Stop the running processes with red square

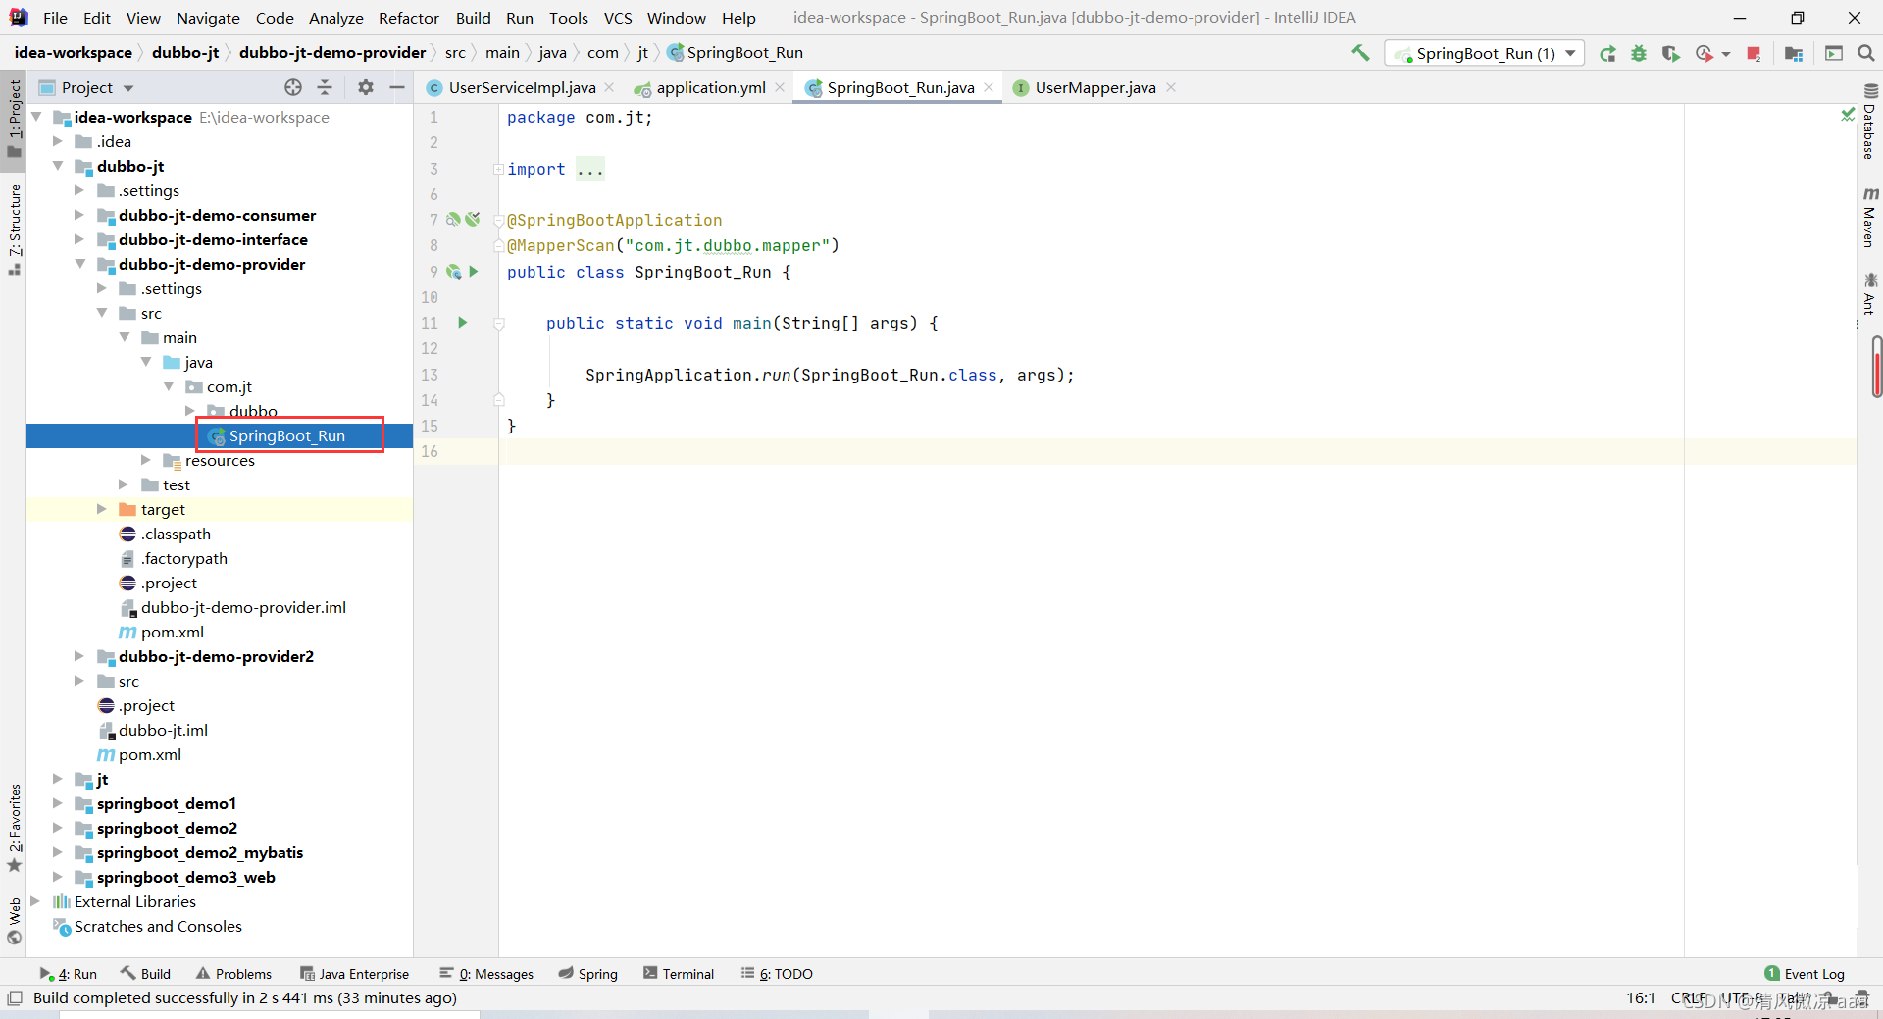coord(1754,53)
